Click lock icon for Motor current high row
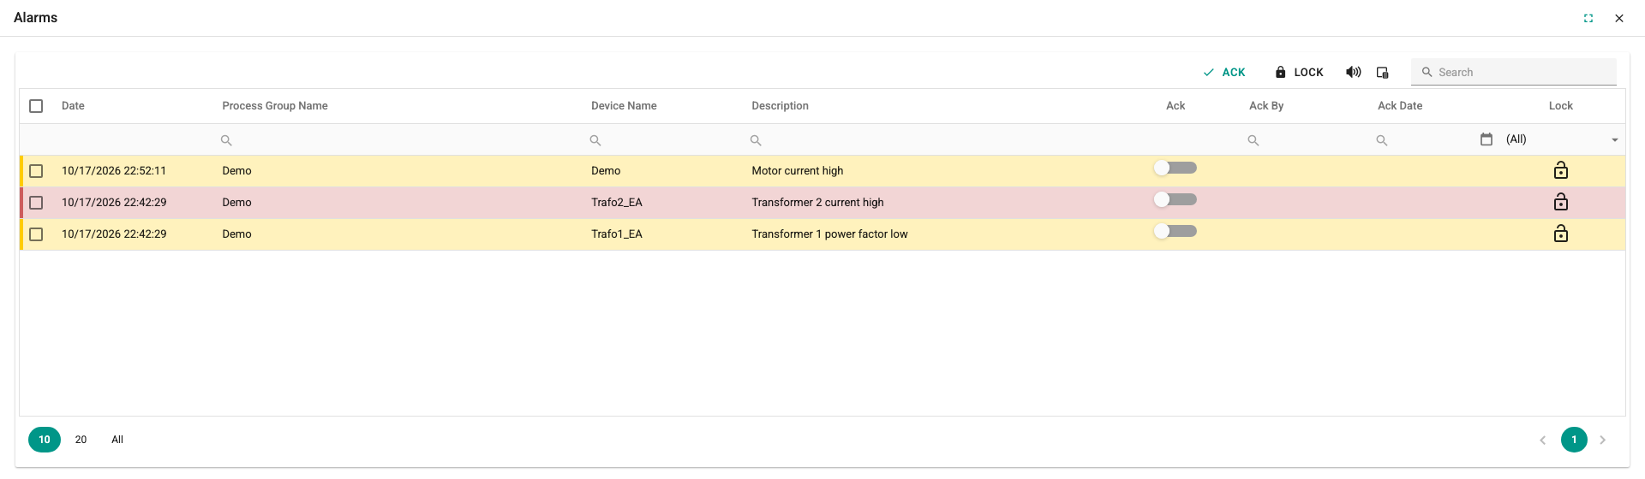 (x=1561, y=170)
